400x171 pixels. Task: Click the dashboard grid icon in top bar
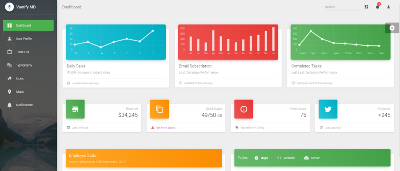(366, 7)
